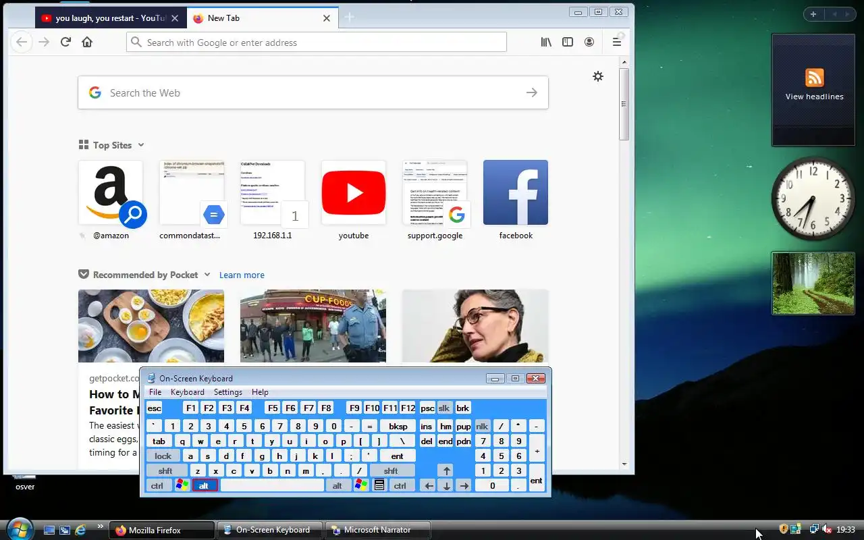The width and height of the screenshot is (864, 540).
Task: Toggle the lock (caps) key
Action: [x=163, y=456]
